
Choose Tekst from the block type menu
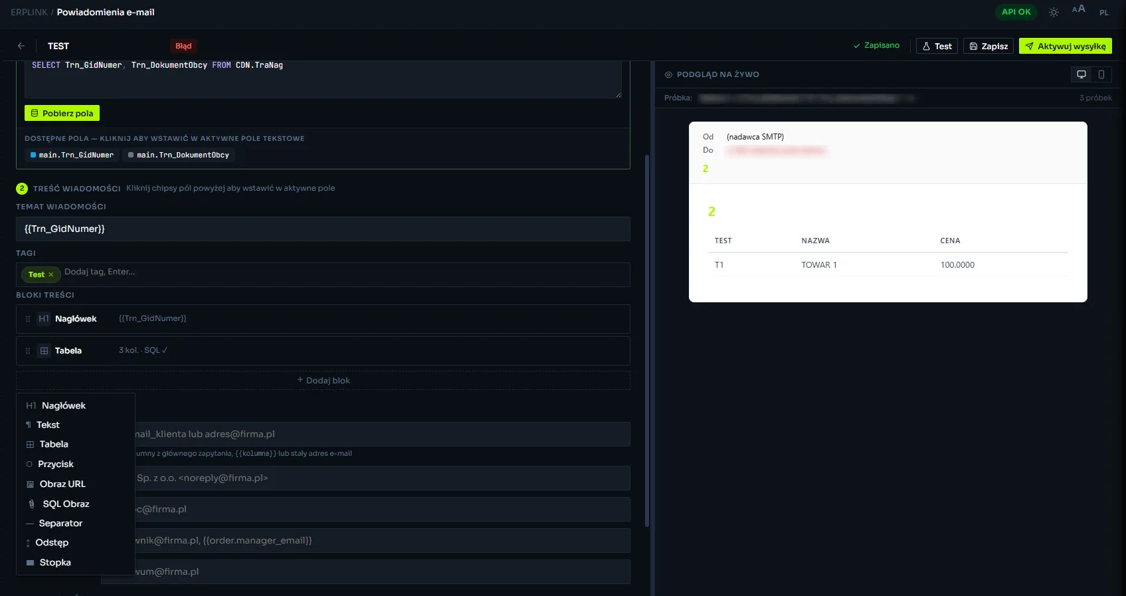click(x=76, y=425)
